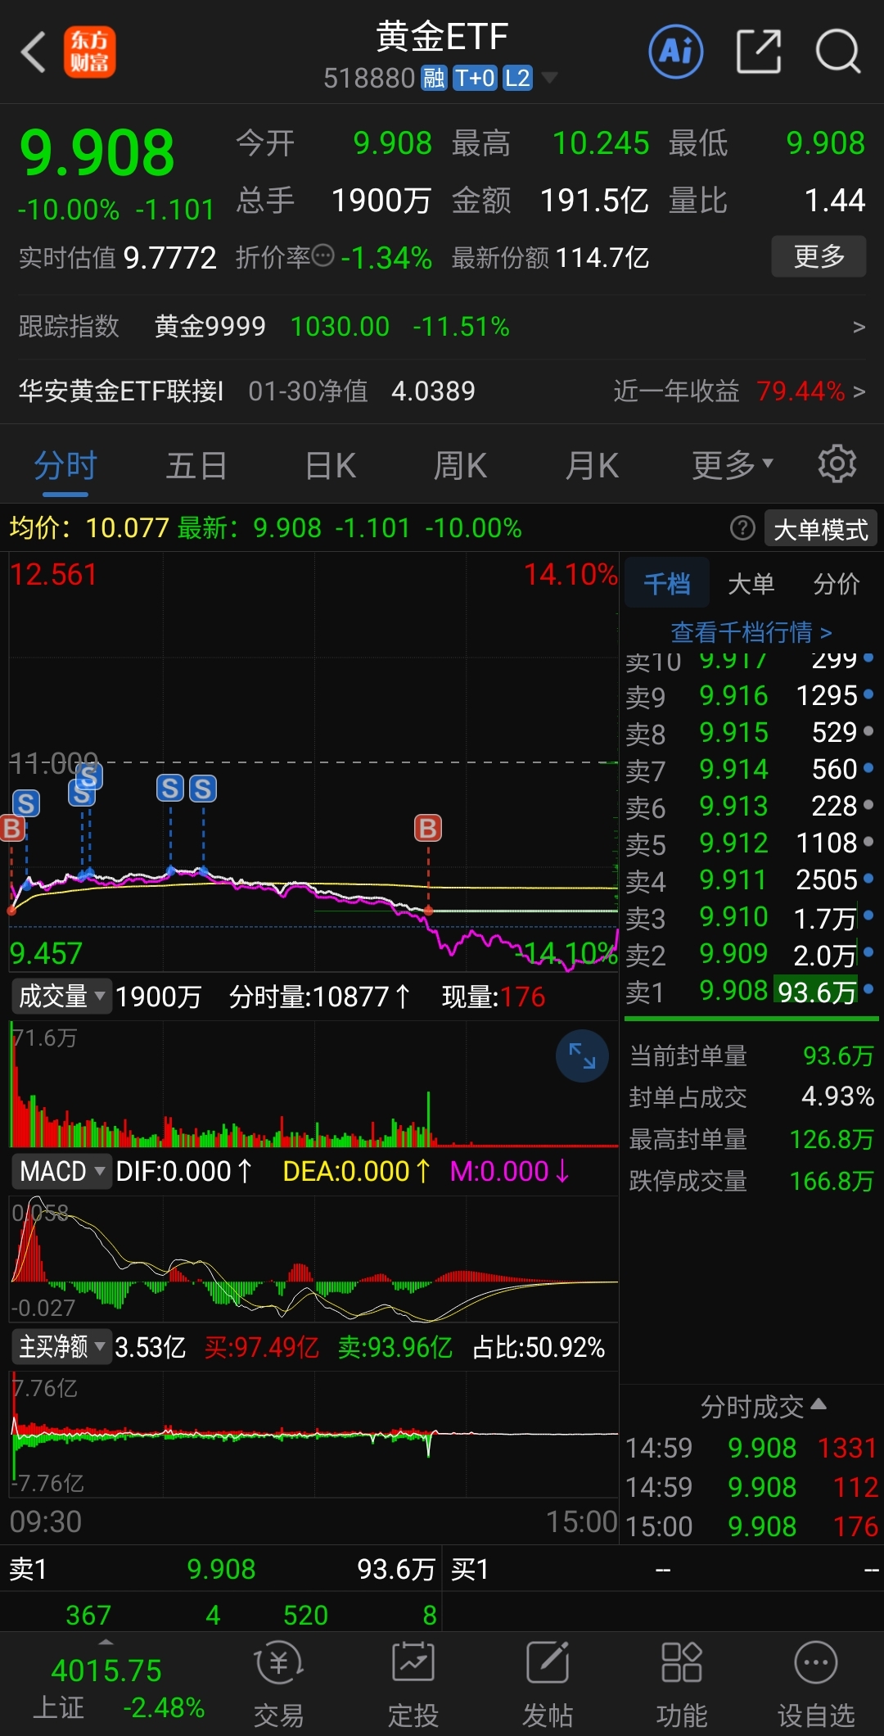Tap 卖1 9.908 order row
Image resolution: width=884 pixels, height=1736 pixels.
(751, 992)
